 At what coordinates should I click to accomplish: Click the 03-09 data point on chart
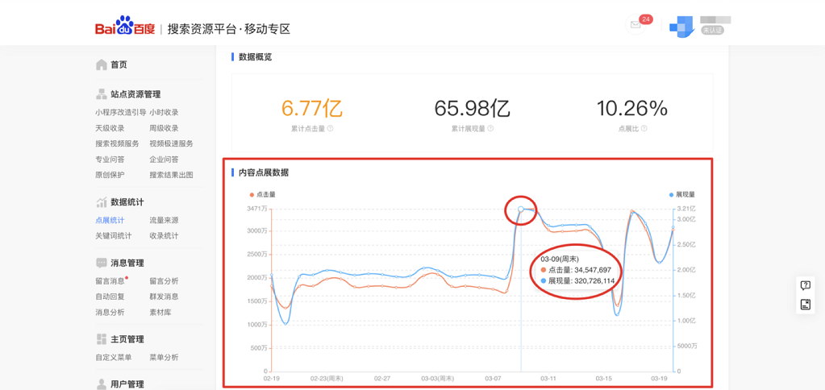pos(521,210)
